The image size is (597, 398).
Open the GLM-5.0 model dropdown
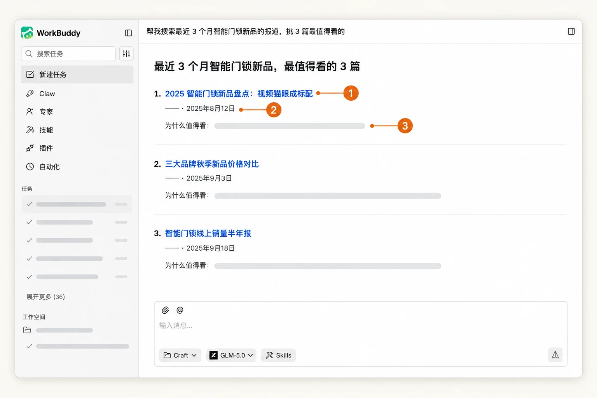pos(231,355)
